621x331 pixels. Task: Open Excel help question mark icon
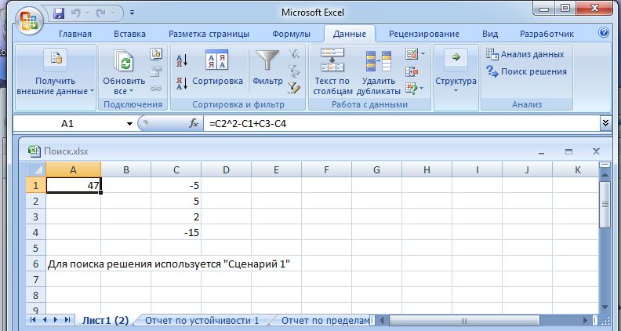click(x=604, y=32)
